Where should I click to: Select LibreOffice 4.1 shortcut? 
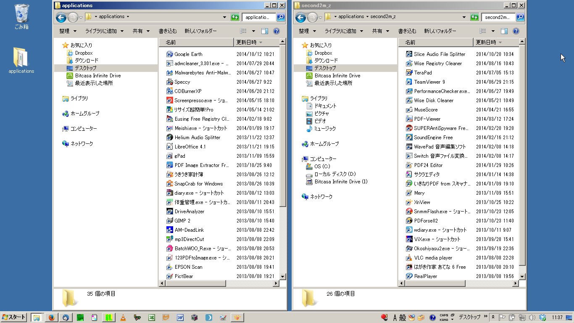(x=186, y=147)
